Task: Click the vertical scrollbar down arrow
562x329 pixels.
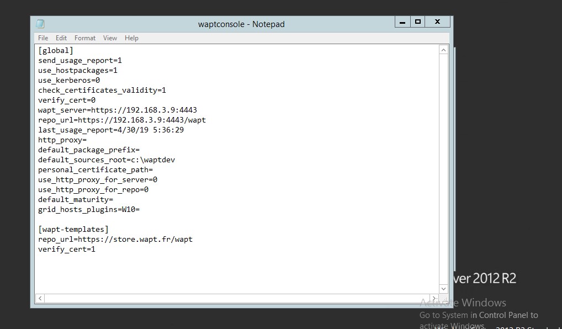Action: pos(443,289)
